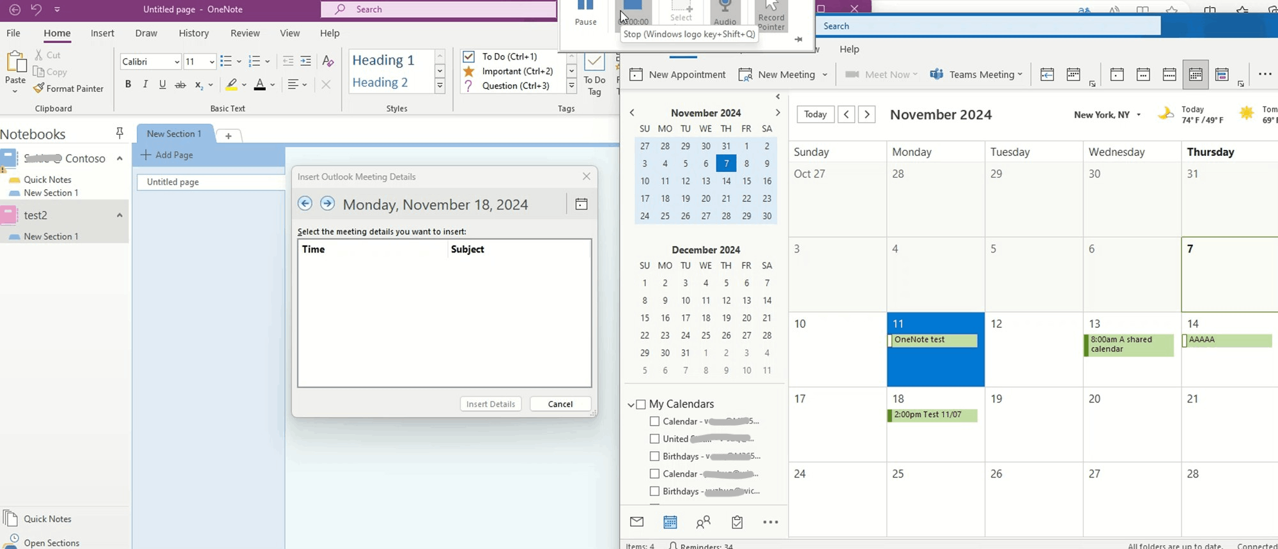Screen dimensions: 1278x549
Task: Select the New Section 1 section tab
Action: [x=174, y=134]
